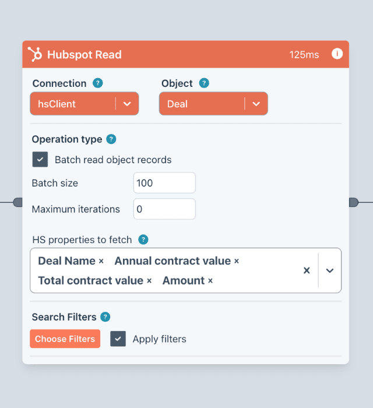Viewport: 373px width, 408px height.
Task: Show help for HS properties to fetch
Action: click(143, 240)
